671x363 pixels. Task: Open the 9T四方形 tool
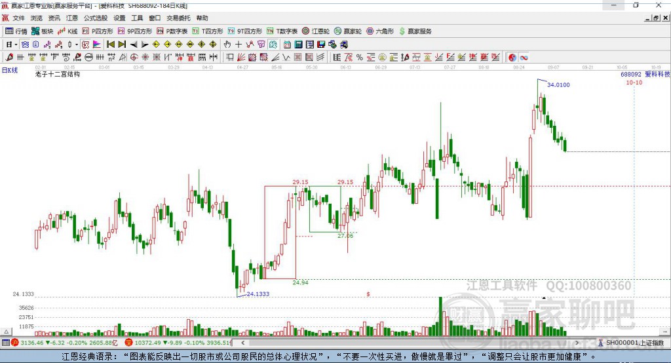(x=245, y=31)
